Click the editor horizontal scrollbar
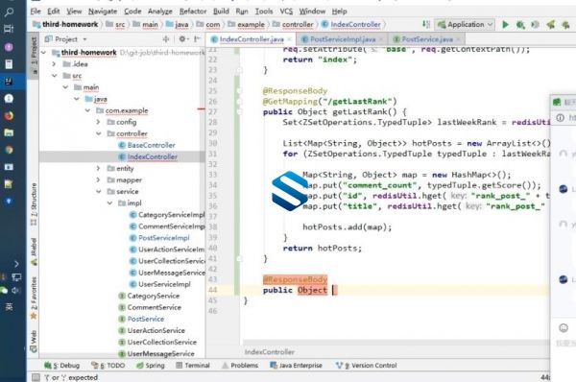 click(396, 343)
